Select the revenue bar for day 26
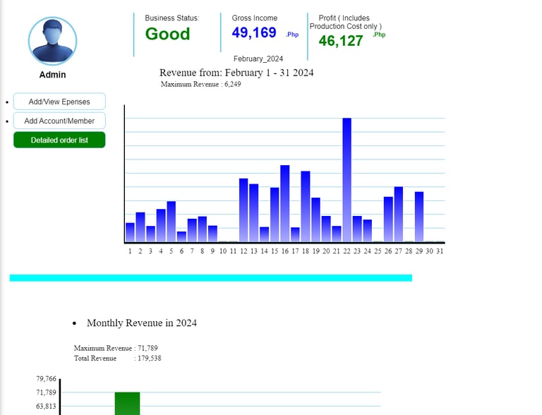Screen dimensions: 542x415 388,219
